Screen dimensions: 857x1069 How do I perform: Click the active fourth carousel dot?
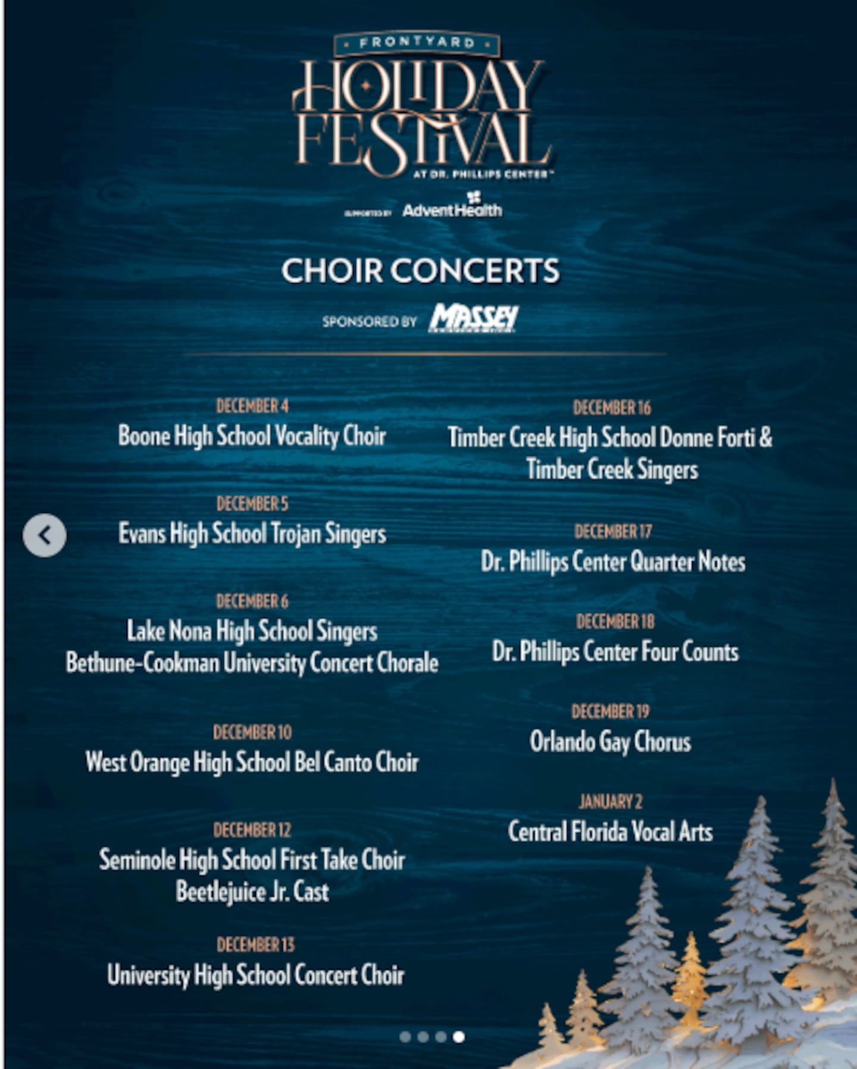pos(459,1037)
